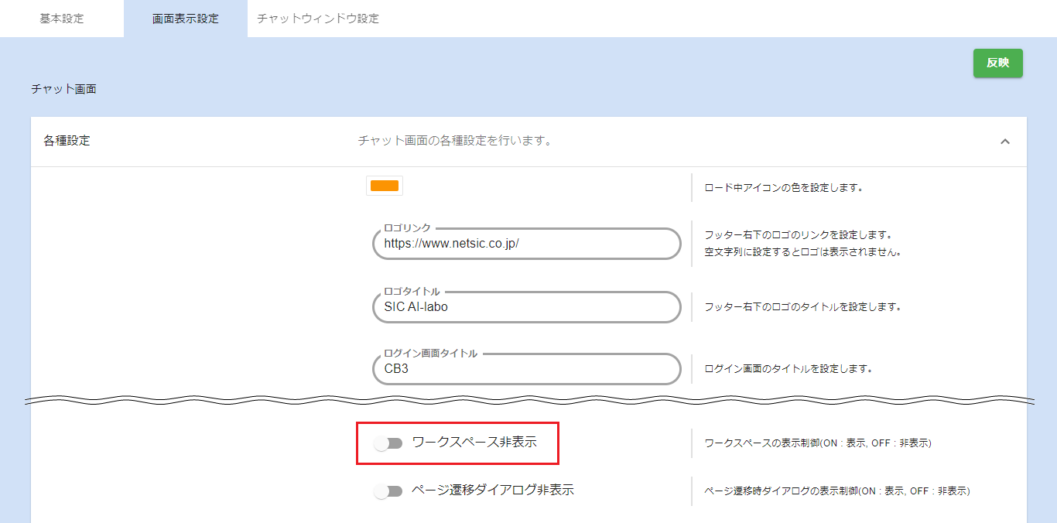This screenshot has height=523, width=1057.
Task: Switch to the 基本設定 tab
Action: (x=62, y=19)
